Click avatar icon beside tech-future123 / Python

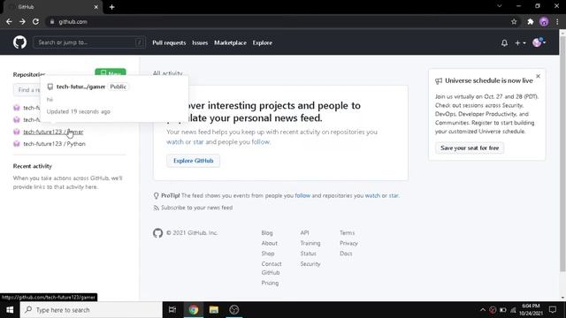[x=17, y=144]
